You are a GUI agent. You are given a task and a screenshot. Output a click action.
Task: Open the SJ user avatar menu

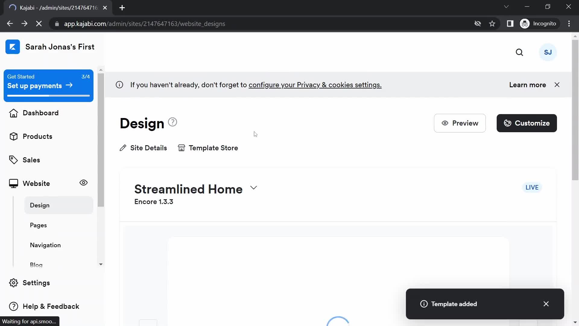coord(548,52)
